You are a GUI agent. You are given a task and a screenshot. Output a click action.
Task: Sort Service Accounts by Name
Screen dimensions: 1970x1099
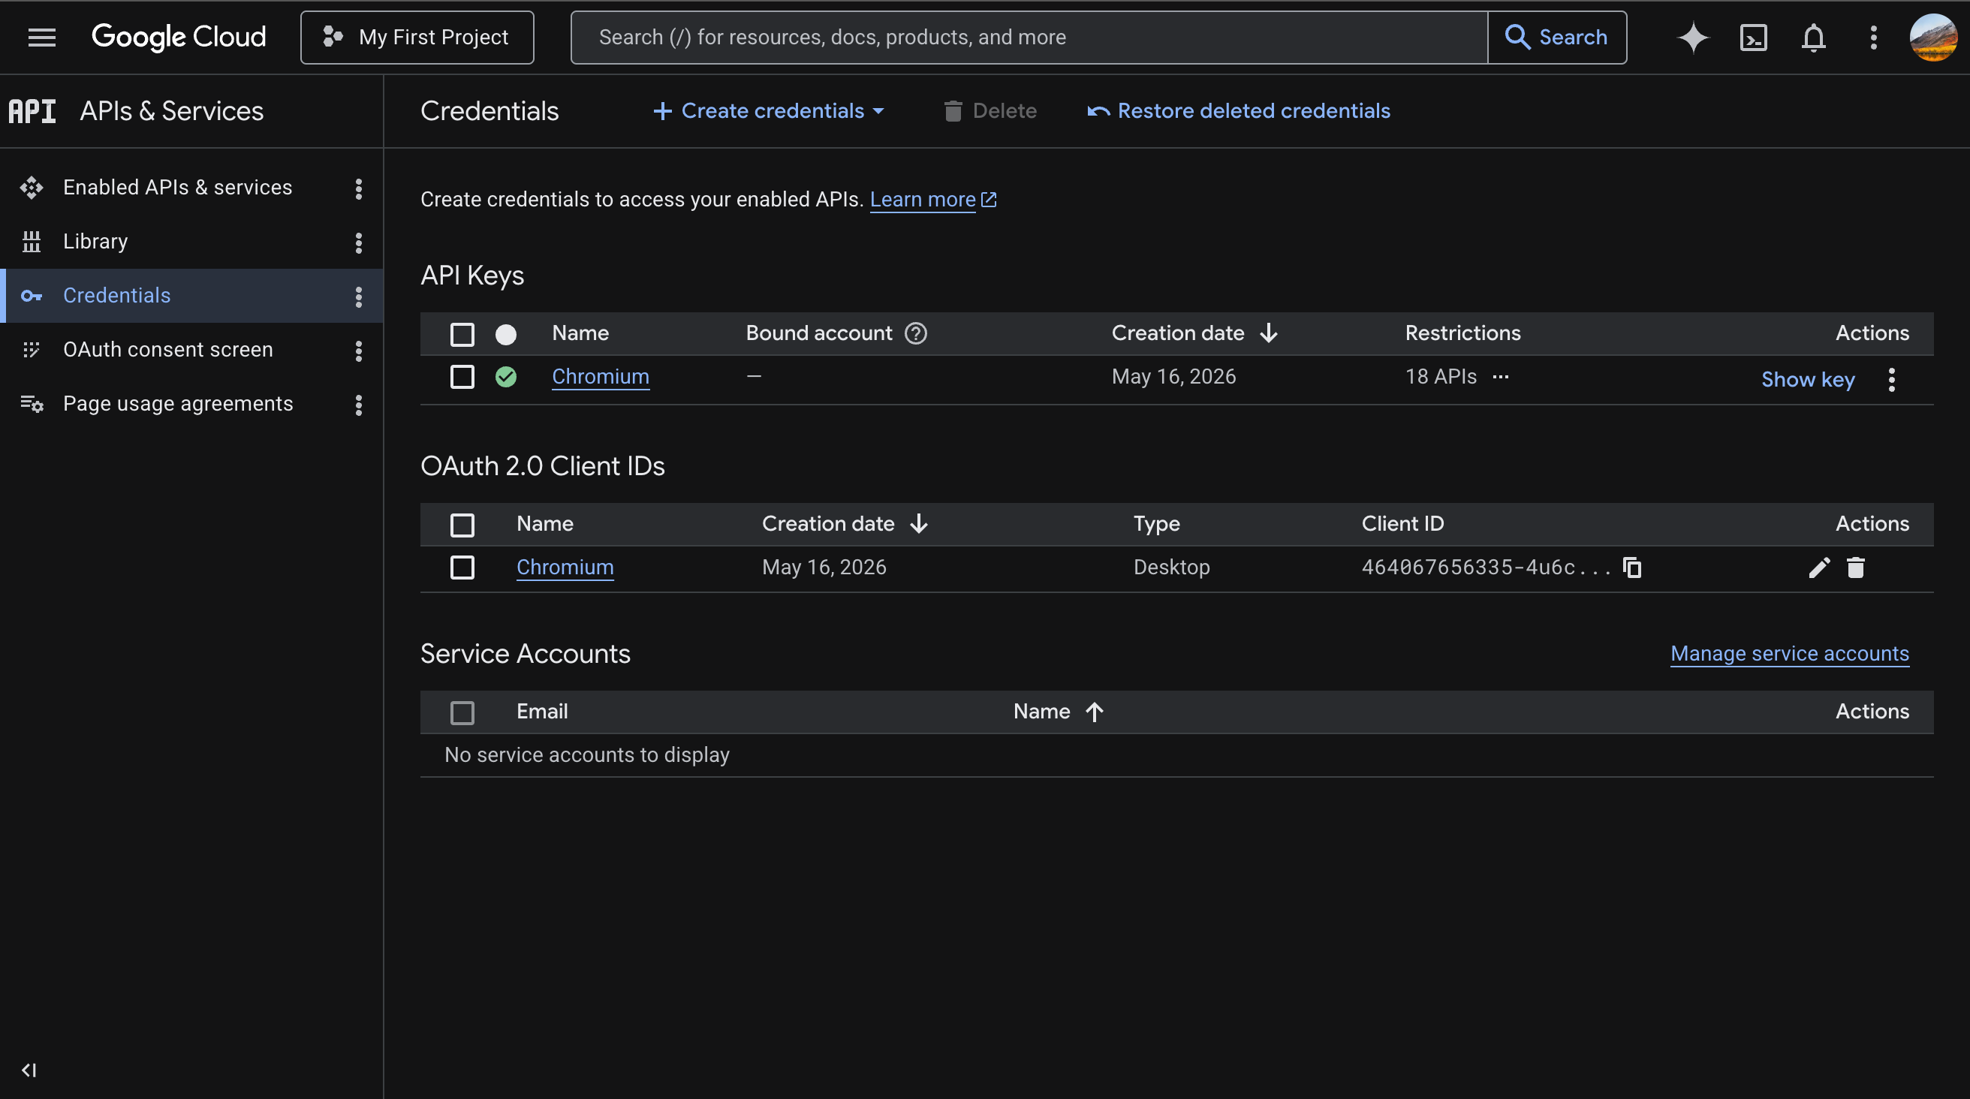pos(1059,712)
